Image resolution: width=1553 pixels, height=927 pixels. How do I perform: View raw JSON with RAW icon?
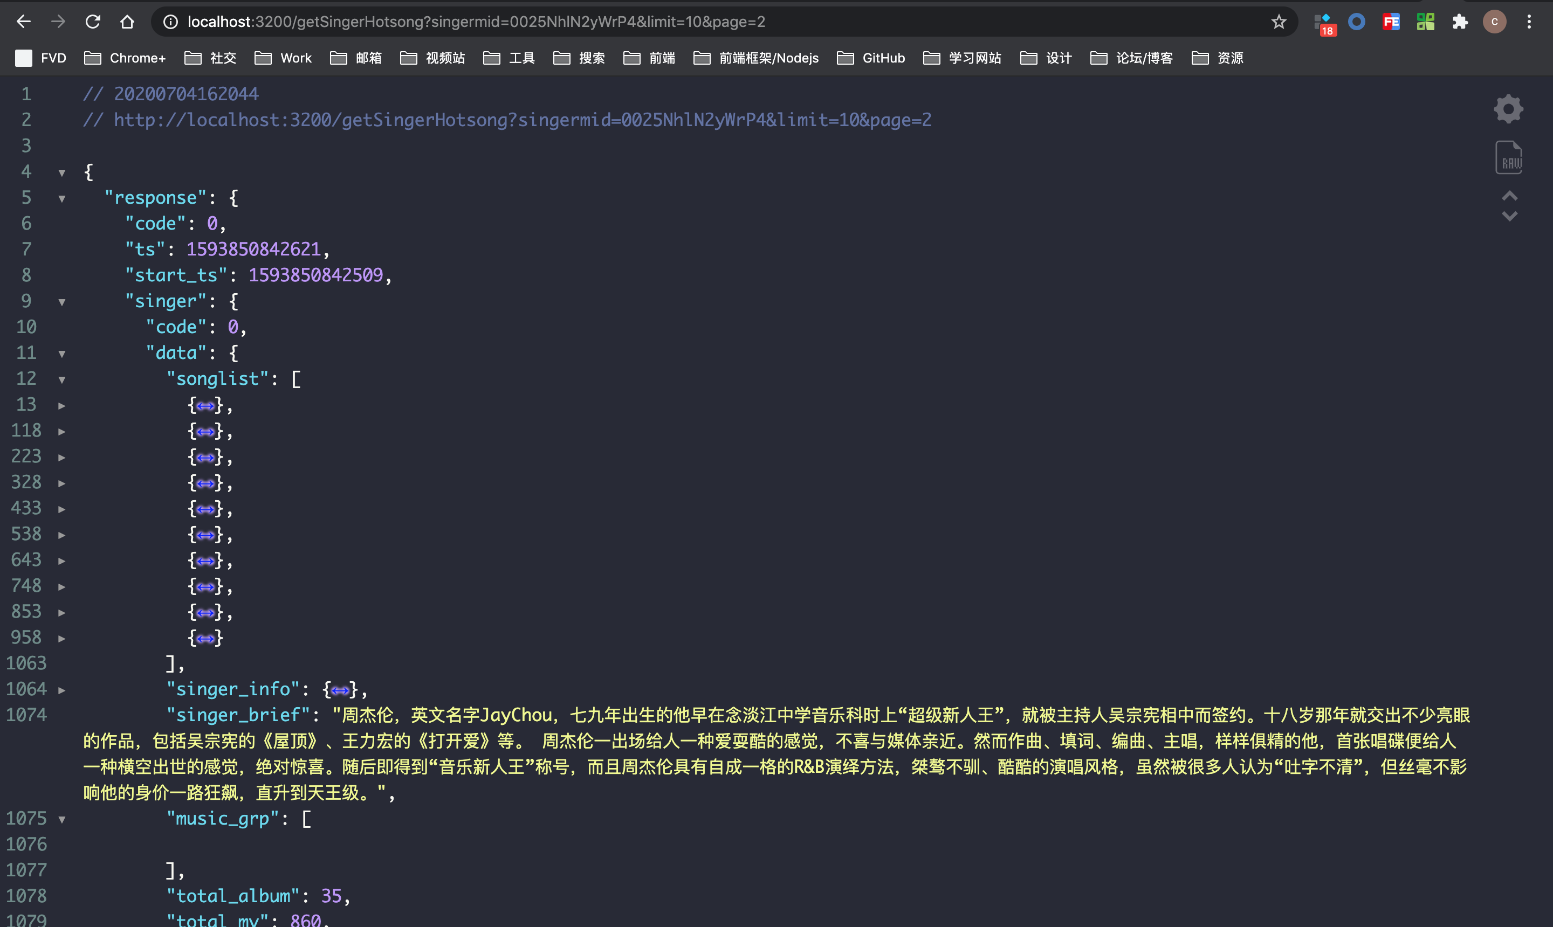tap(1508, 157)
